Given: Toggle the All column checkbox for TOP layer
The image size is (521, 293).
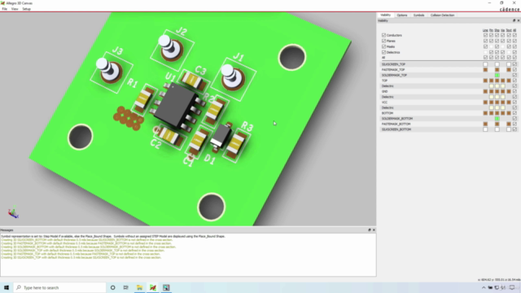Looking at the screenshot, I should pyautogui.click(x=514, y=81).
